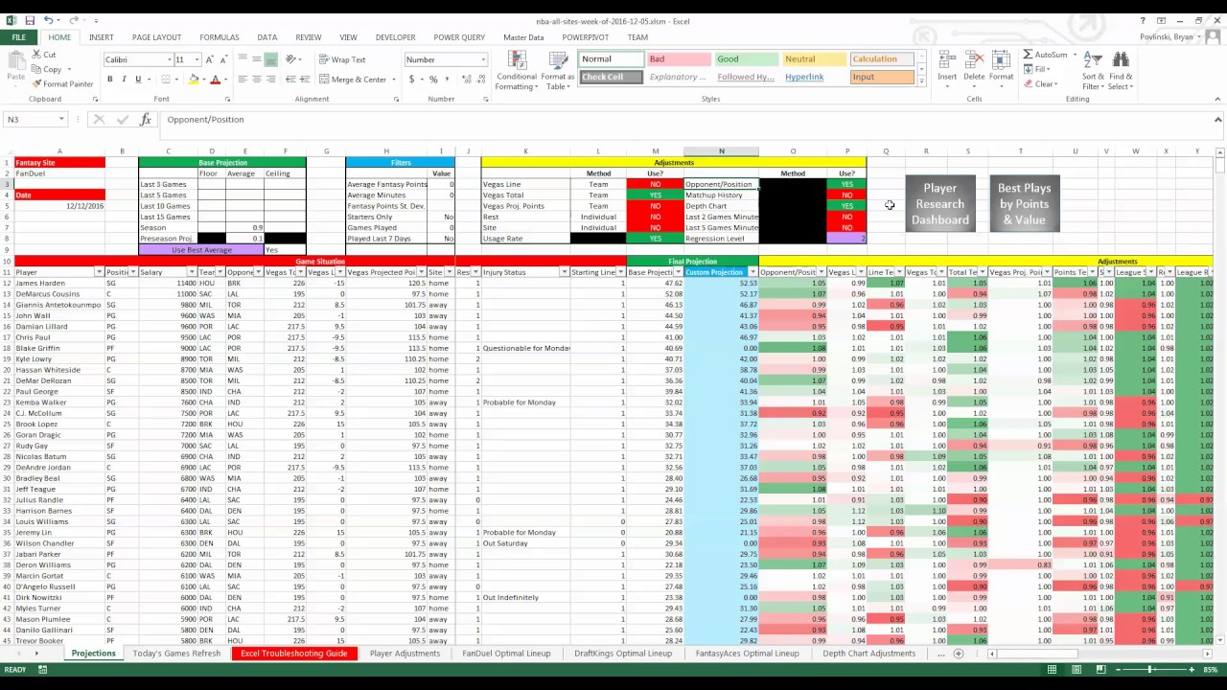The height and width of the screenshot is (690, 1227).
Task: Apply the Bad red cell style swatch
Action: (x=677, y=59)
